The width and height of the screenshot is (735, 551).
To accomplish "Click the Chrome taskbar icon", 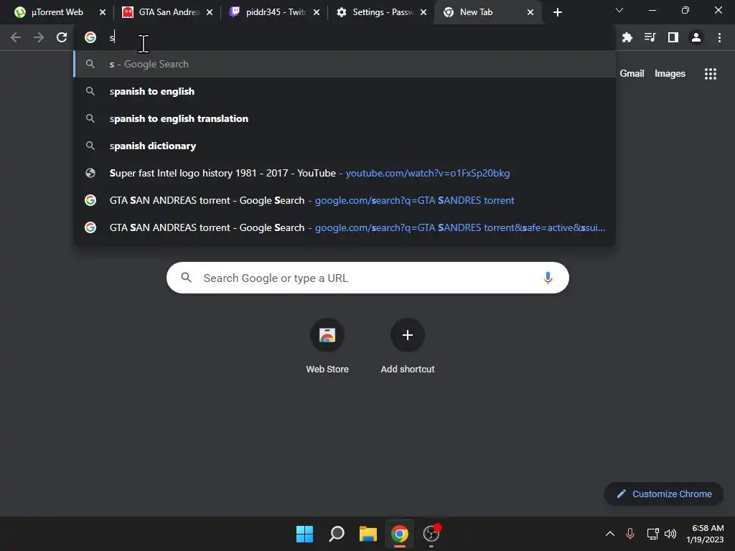I will tap(400, 534).
